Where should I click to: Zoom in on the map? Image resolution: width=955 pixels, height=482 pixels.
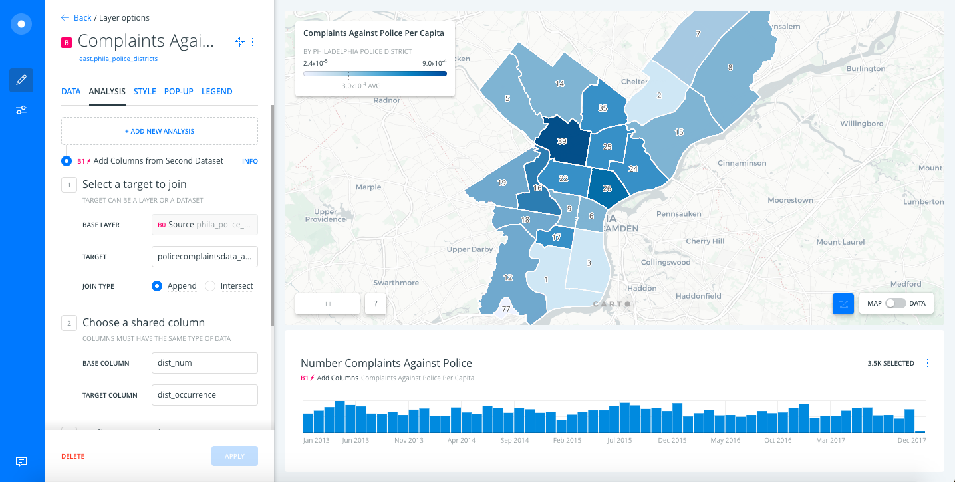pyautogui.click(x=349, y=304)
